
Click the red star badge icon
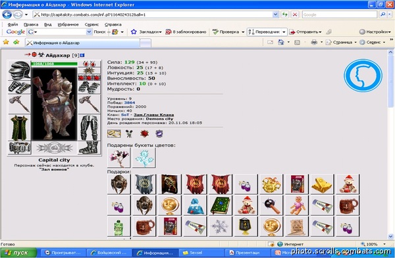144,134
